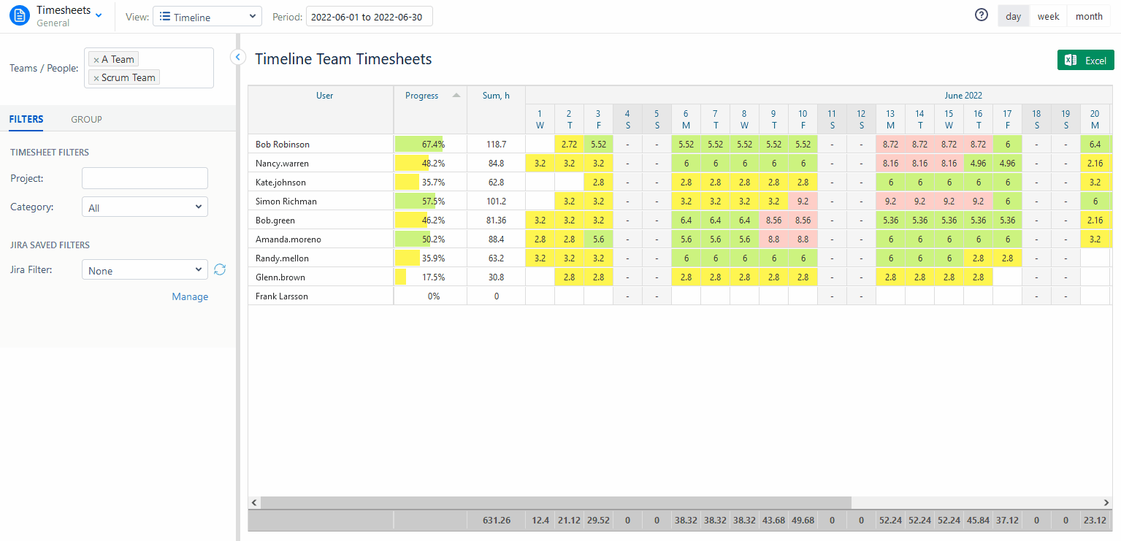Click Randy.mellon sum value 63.2

(497, 258)
